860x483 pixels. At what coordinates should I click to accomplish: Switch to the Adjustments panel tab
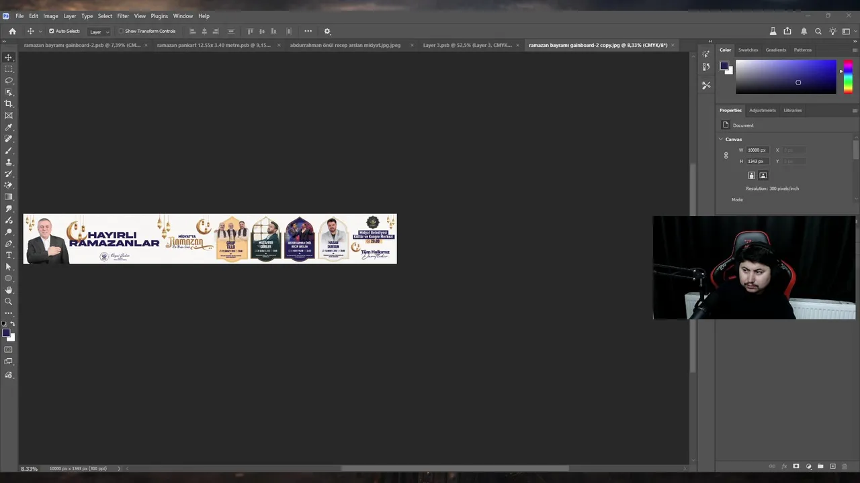click(x=762, y=110)
